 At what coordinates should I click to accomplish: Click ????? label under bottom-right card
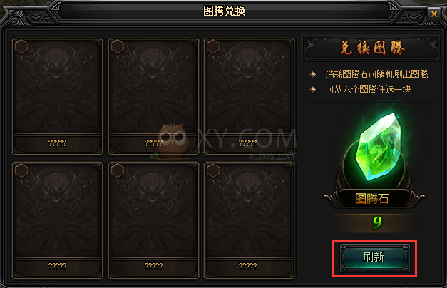point(247,266)
